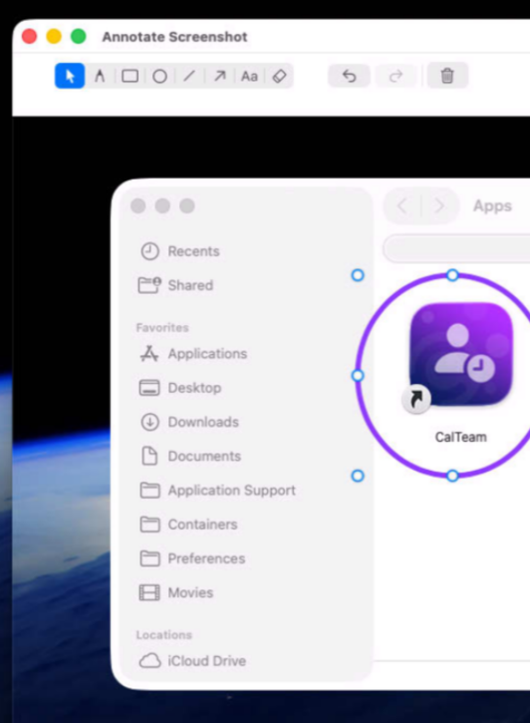Click the top-left corner selection handle
Viewport: 530px width, 723px height.
(x=358, y=275)
